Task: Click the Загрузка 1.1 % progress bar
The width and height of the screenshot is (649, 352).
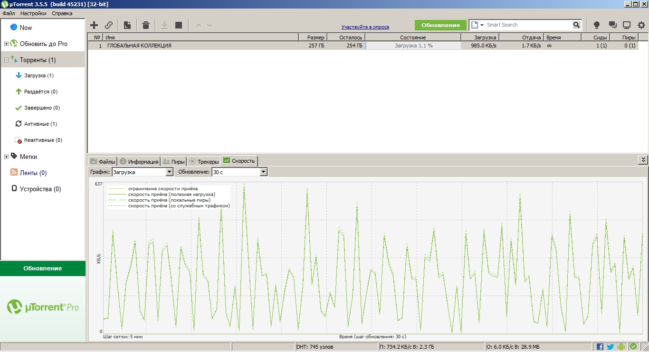Action: (x=413, y=46)
